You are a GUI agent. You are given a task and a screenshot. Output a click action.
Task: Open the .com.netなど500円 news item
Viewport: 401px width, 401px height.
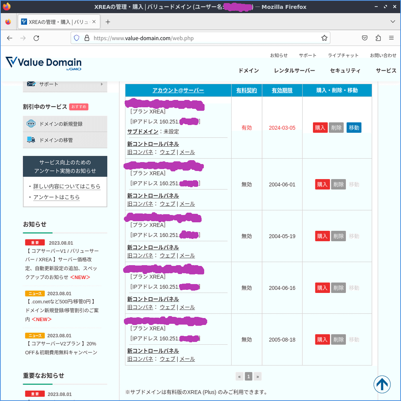click(x=62, y=310)
